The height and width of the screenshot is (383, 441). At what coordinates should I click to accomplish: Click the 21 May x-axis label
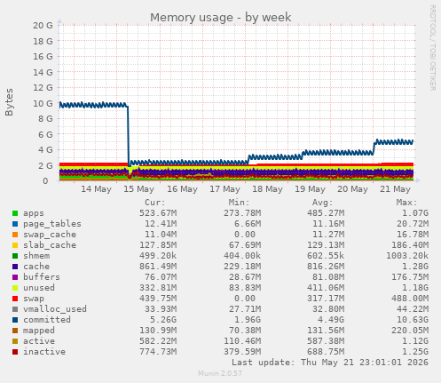tap(396, 189)
